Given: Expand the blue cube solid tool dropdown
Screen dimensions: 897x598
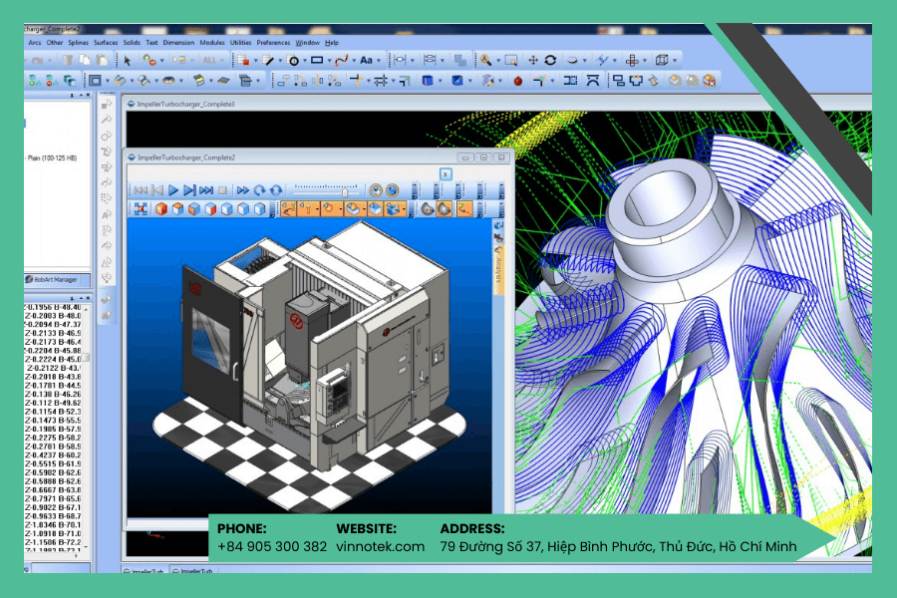Looking at the screenshot, I should (440, 81).
